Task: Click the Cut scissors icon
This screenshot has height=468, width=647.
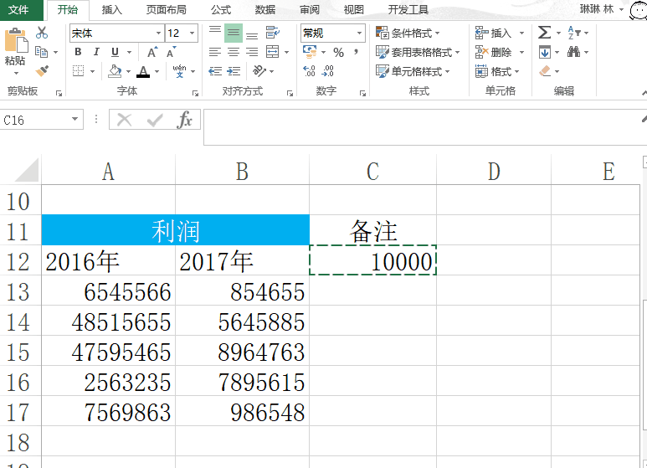Action: pos(42,32)
